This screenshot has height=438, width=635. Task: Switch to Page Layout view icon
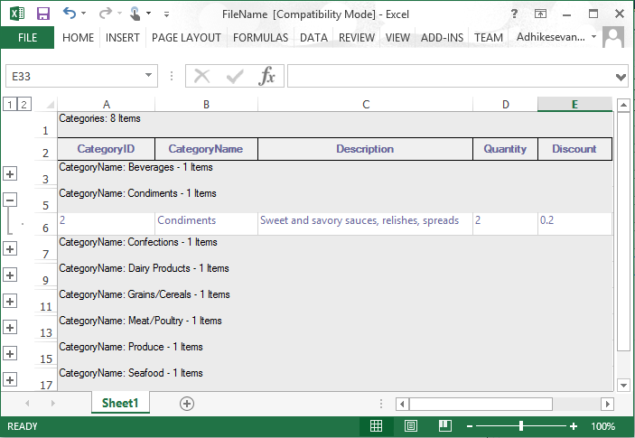(411, 426)
